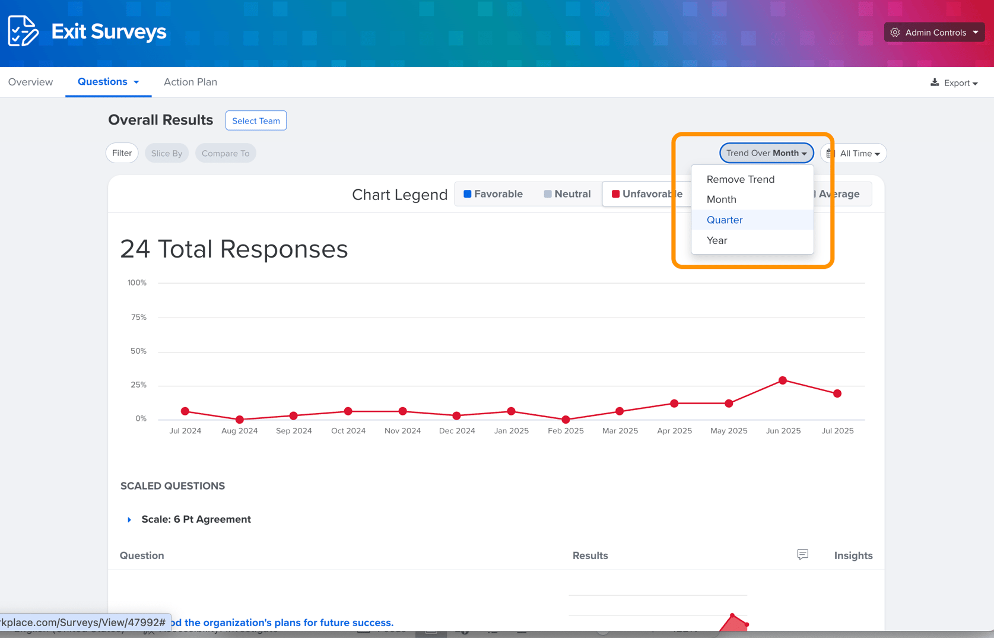Toggle the Unfavorable legend series
Image resolution: width=994 pixels, height=638 pixels.
click(647, 194)
